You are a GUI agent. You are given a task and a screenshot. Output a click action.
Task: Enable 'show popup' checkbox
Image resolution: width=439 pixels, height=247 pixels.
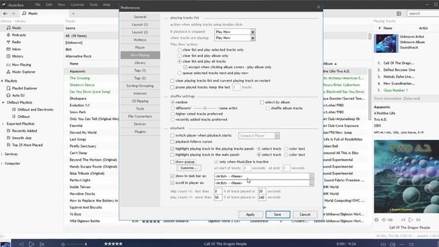(172, 162)
